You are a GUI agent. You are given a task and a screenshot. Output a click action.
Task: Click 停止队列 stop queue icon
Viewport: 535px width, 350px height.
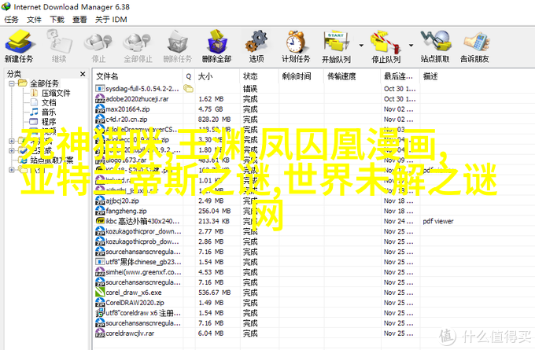click(x=386, y=41)
